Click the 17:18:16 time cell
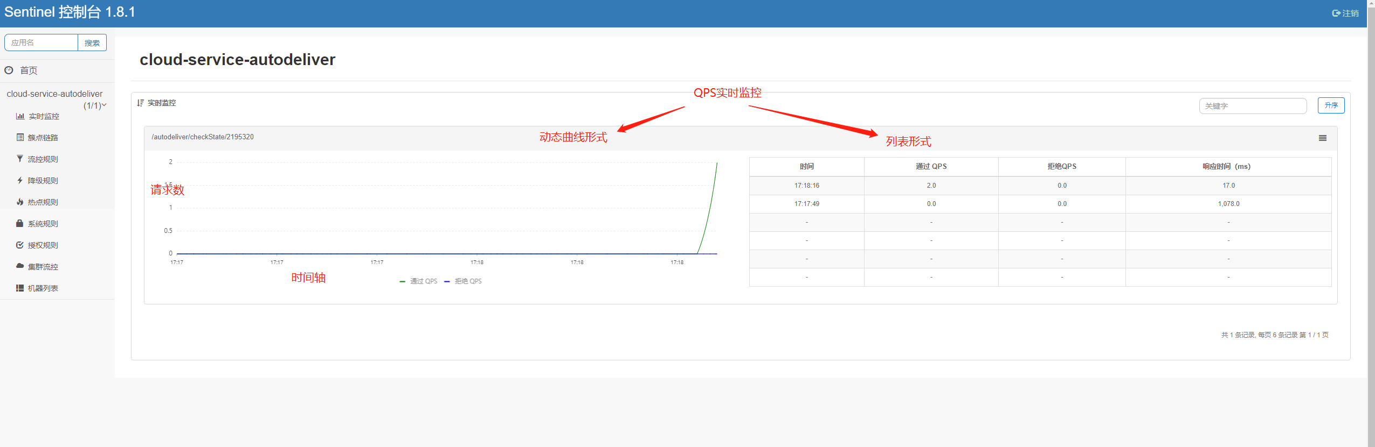1375x447 pixels. tap(806, 186)
